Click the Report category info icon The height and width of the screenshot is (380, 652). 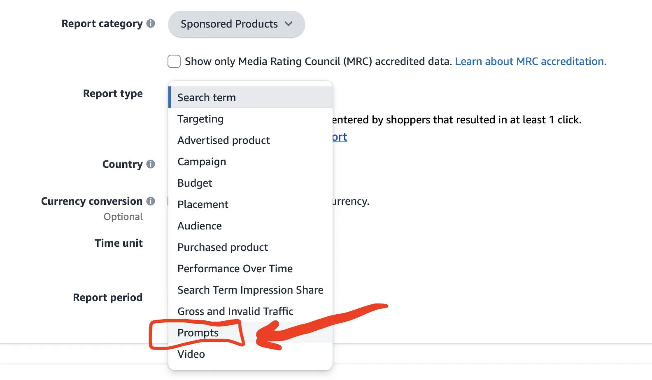point(151,24)
